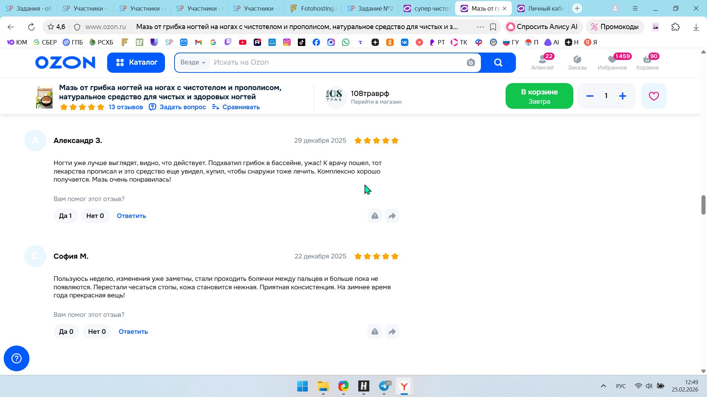Open the Избранное favorites icon
Viewport: 707px width, 397px height.
click(x=612, y=62)
